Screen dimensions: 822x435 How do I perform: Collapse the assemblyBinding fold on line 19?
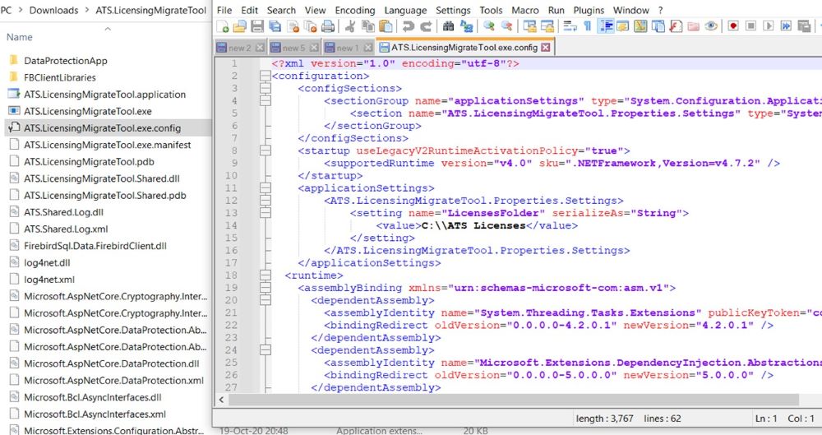tap(264, 289)
